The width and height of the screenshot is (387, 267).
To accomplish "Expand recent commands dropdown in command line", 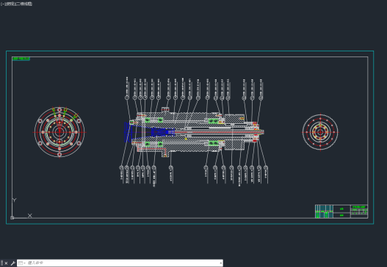I will 21,263.
